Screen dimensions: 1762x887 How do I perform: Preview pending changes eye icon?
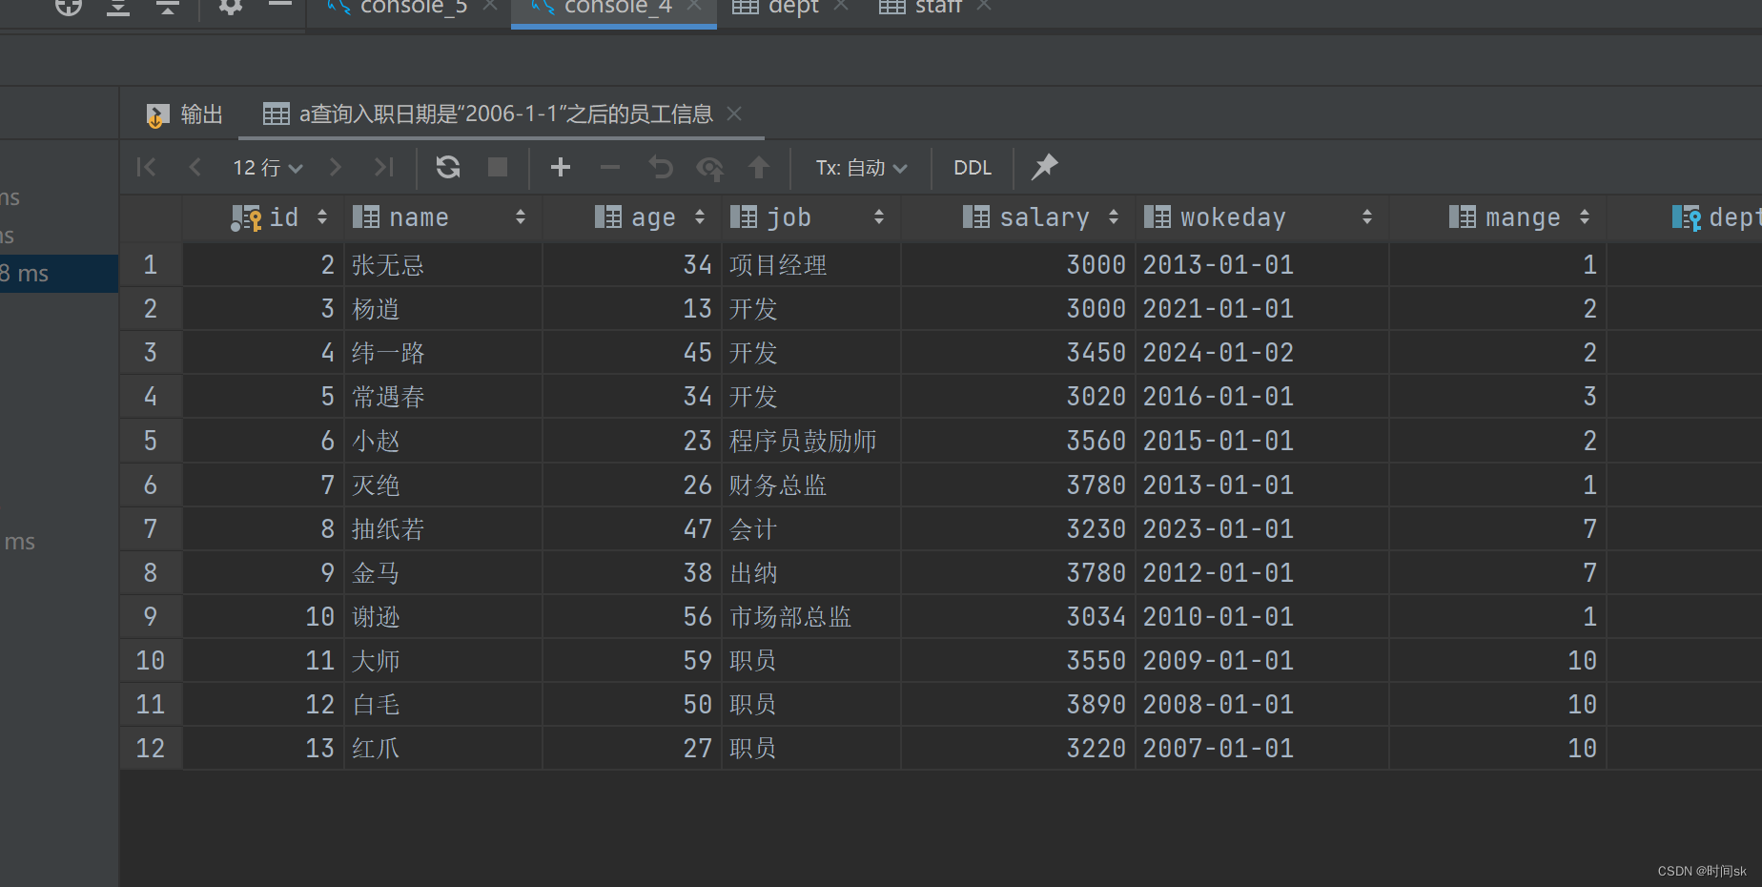click(709, 169)
